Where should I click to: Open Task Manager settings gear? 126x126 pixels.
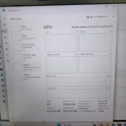coord(12,118)
